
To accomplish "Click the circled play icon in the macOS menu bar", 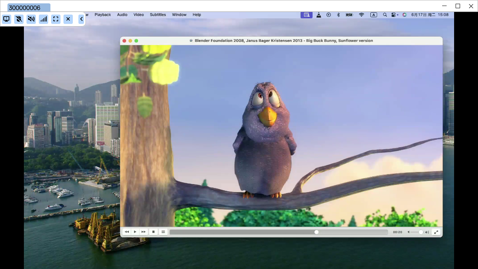I will click(x=329, y=15).
